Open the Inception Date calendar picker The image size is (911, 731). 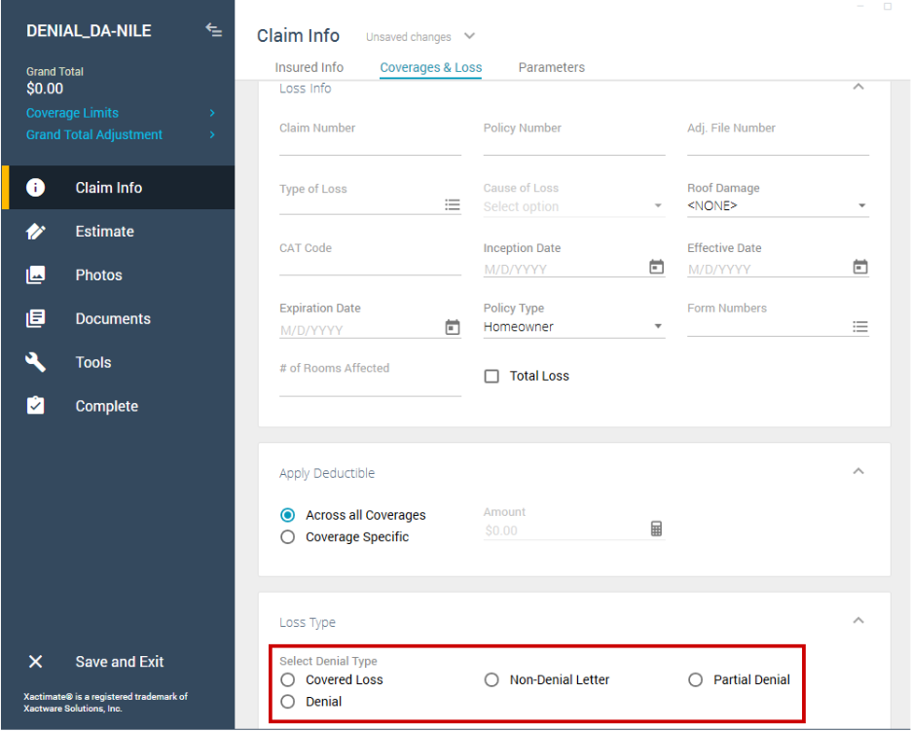click(x=656, y=267)
